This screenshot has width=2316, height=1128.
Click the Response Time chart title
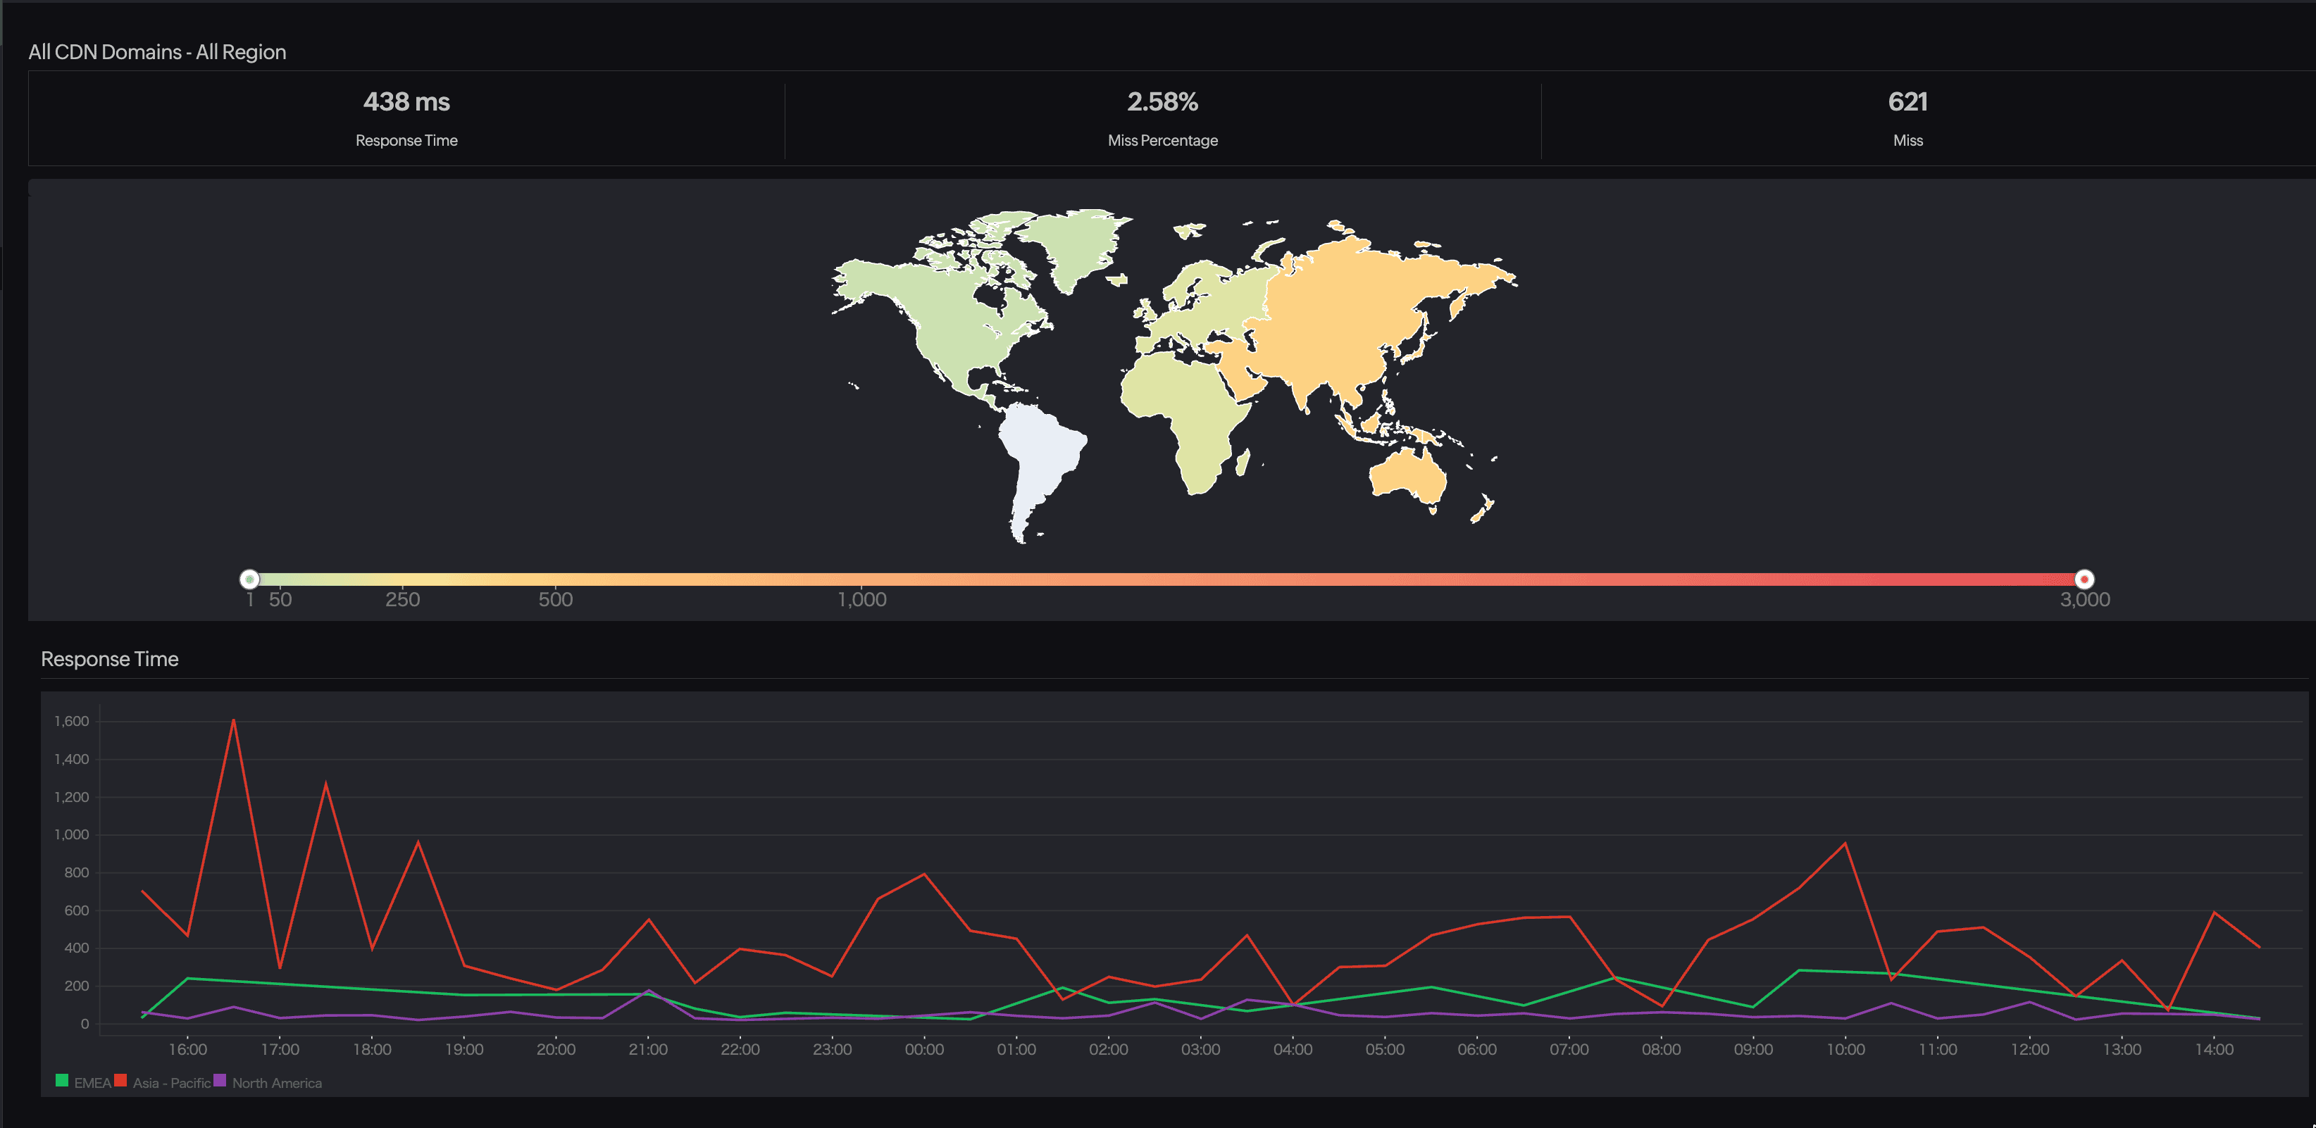pos(110,659)
